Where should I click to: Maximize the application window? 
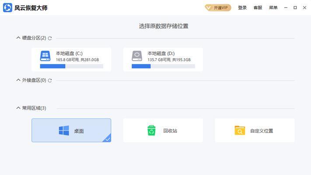[x=295, y=8]
